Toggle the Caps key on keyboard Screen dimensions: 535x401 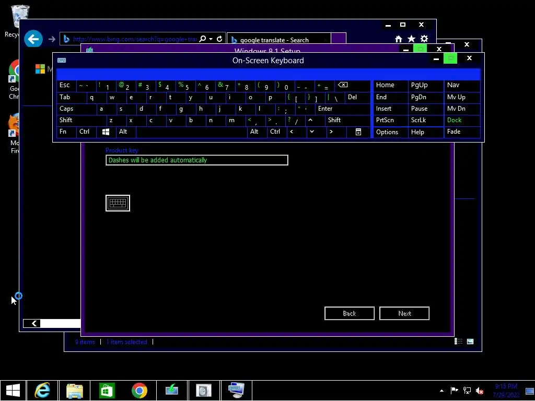pos(76,109)
